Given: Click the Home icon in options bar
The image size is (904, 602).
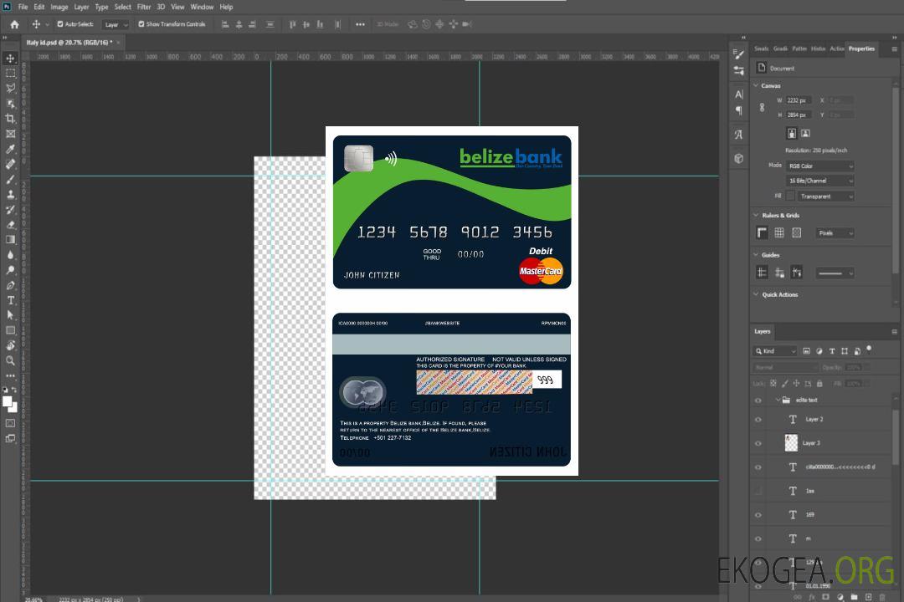Looking at the screenshot, I should [x=14, y=24].
